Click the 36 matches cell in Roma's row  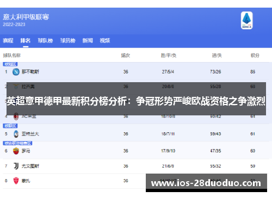pos(126,151)
